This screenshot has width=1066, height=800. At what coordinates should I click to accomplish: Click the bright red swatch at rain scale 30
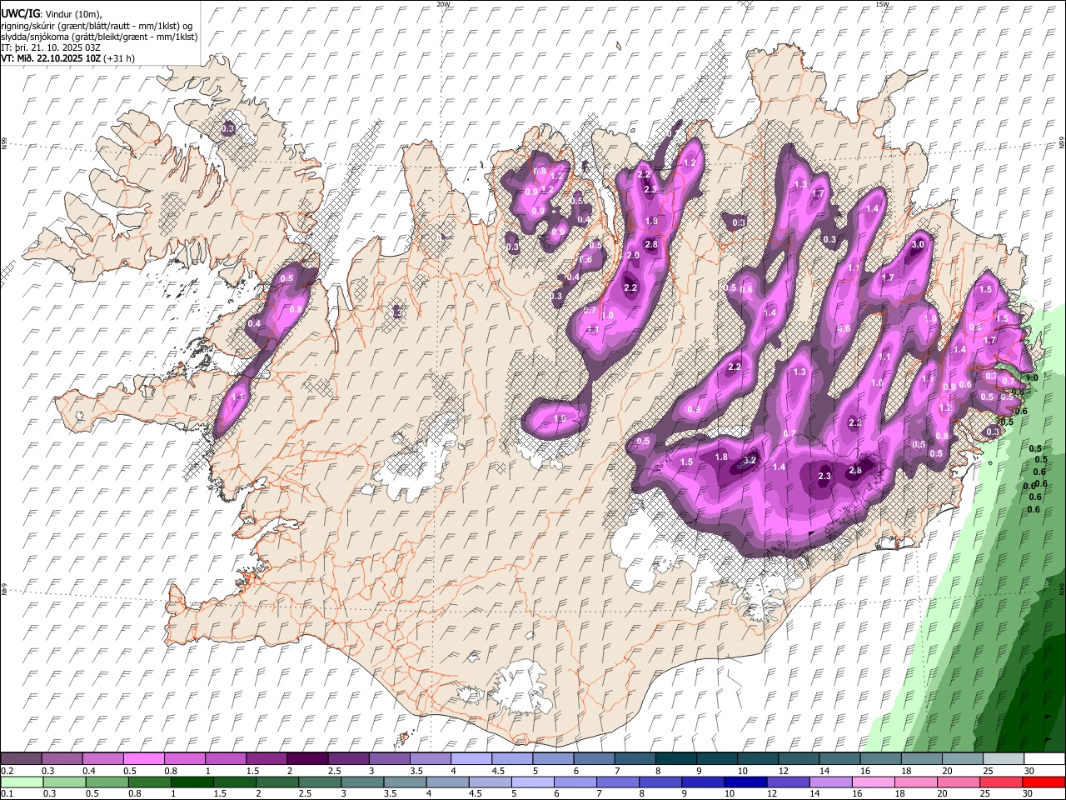[x=1044, y=782]
